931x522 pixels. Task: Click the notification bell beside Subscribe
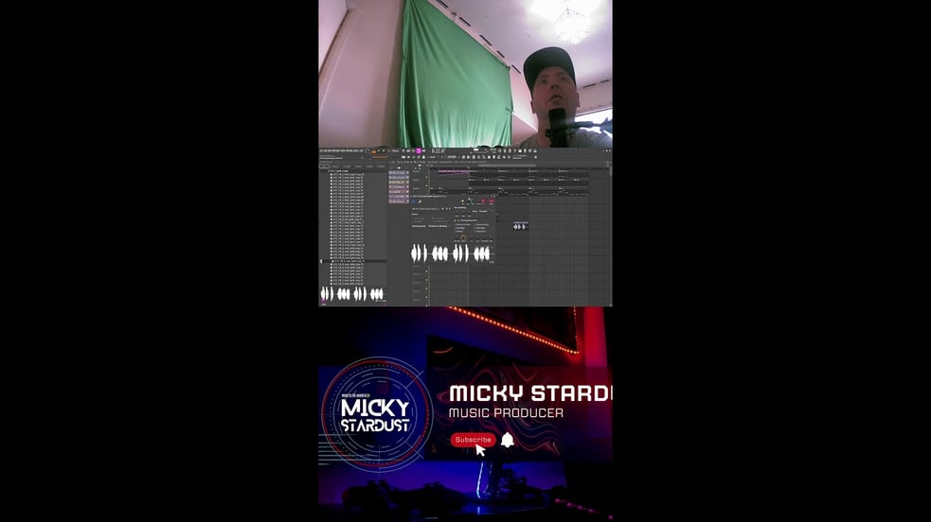(507, 440)
